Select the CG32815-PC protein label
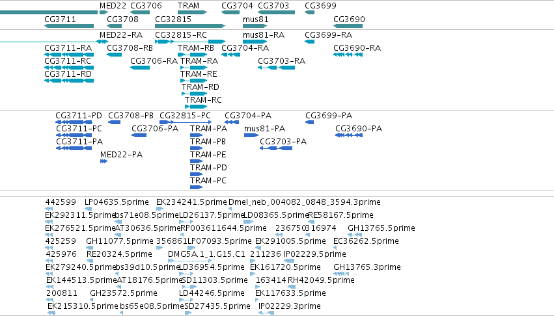The image size is (554, 316). click(x=185, y=116)
